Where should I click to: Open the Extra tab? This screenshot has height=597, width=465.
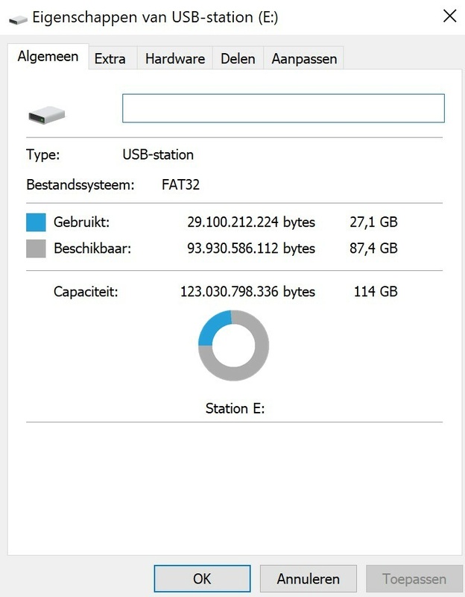click(110, 58)
